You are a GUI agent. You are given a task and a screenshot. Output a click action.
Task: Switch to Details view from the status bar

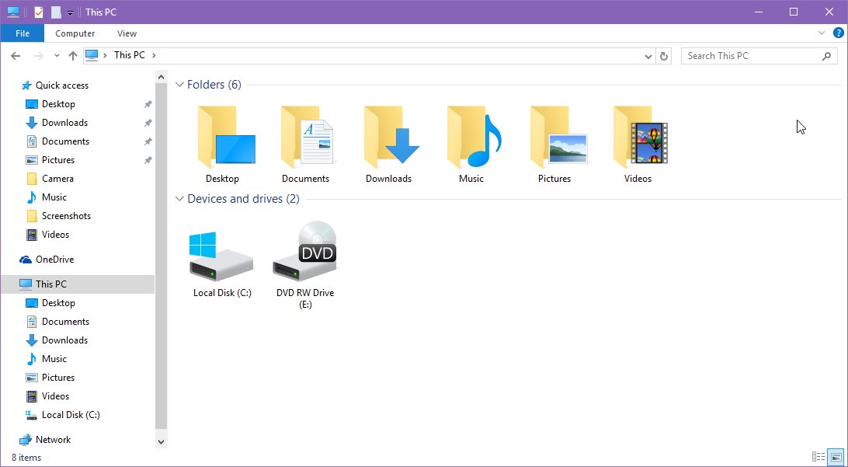tap(817, 456)
